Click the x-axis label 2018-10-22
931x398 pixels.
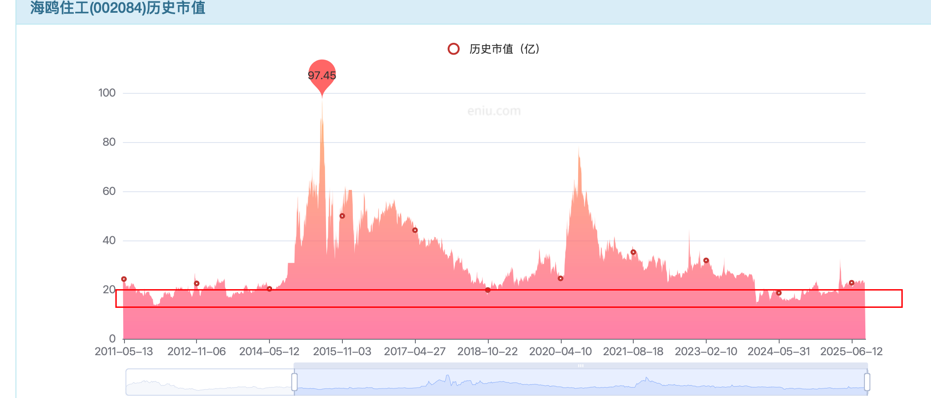pyautogui.click(x=488, y=352)
